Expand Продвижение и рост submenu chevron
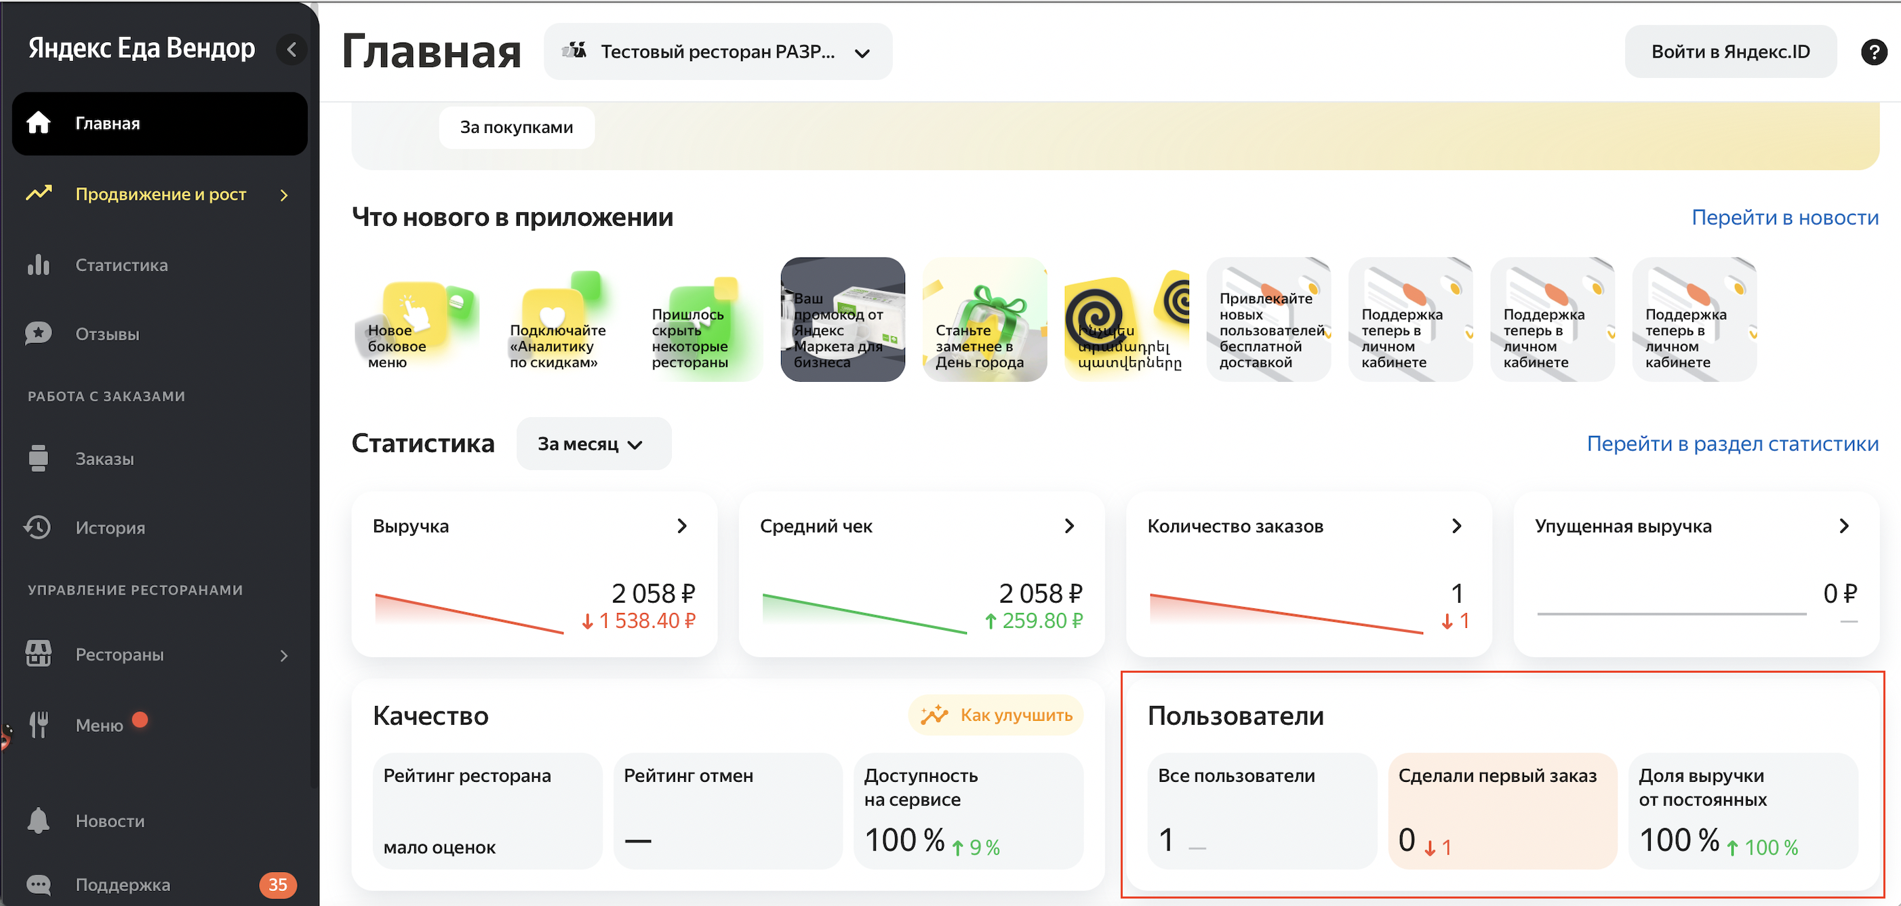Image resolution: width=1901 pixels, height=906 pixels. 284,195
